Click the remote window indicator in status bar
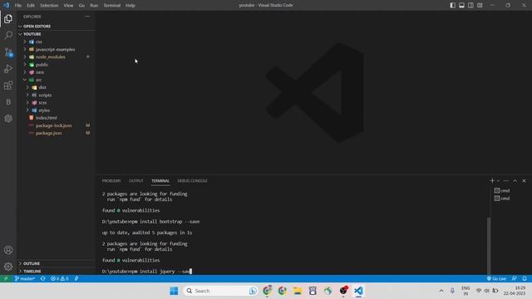The image size is (532, 299). coord(6,279)
